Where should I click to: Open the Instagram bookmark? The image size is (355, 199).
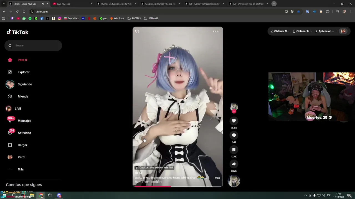pyautogui.click(x=59, y=19)
